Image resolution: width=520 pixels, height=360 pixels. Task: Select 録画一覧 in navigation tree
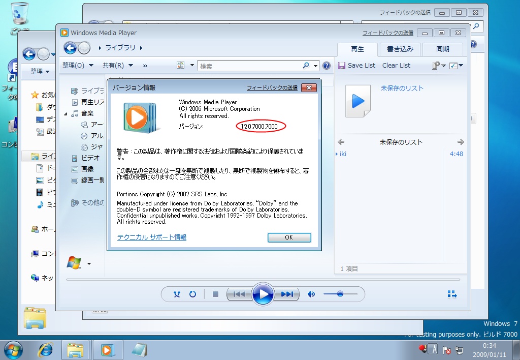(x=87, y=181)
